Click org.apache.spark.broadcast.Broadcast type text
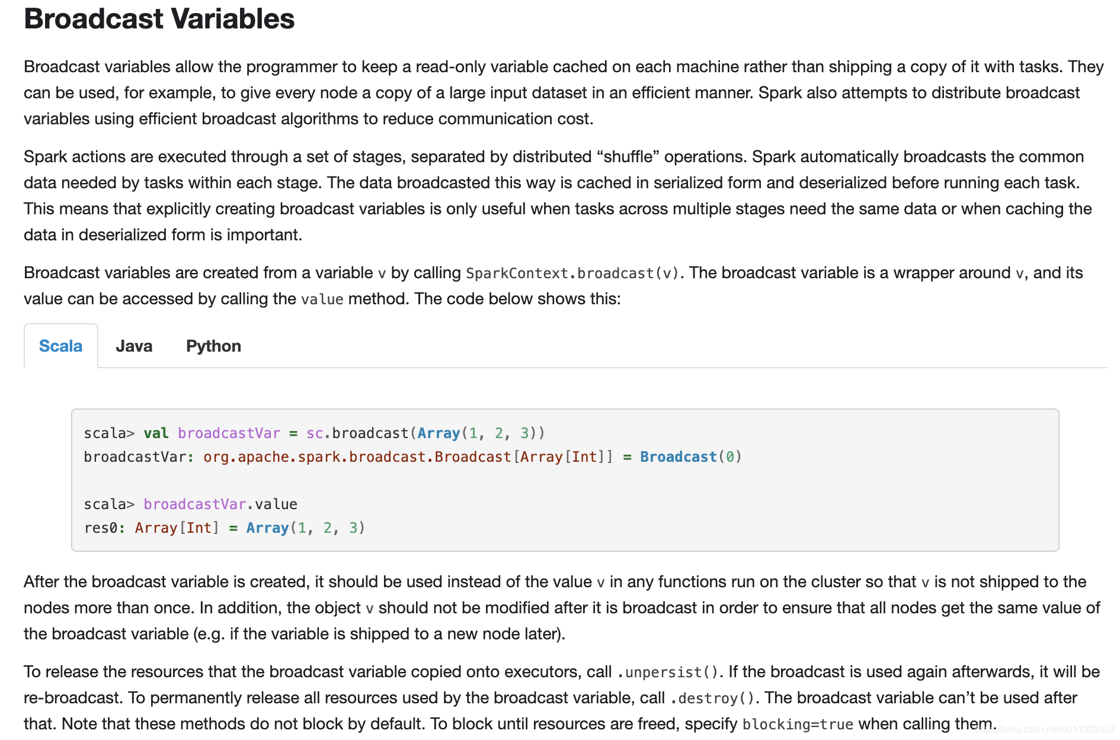Image resolution: width=1120 pixels, height=740 pixels. (x=357, y=457)
